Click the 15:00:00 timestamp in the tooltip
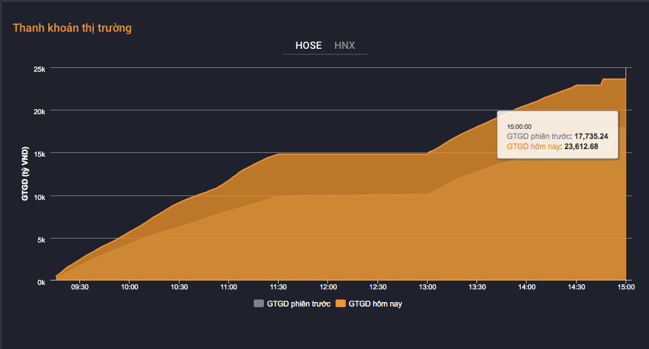The height and width of the screenshot is (349, 649). pos(519,126)
